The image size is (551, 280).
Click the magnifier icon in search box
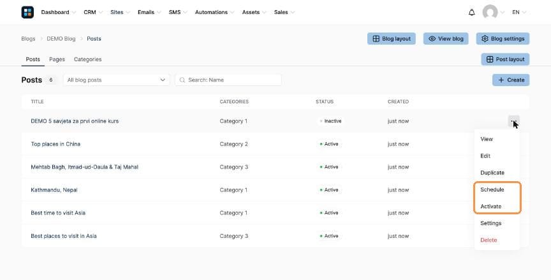pyautogui.click(x=182, y=80)
